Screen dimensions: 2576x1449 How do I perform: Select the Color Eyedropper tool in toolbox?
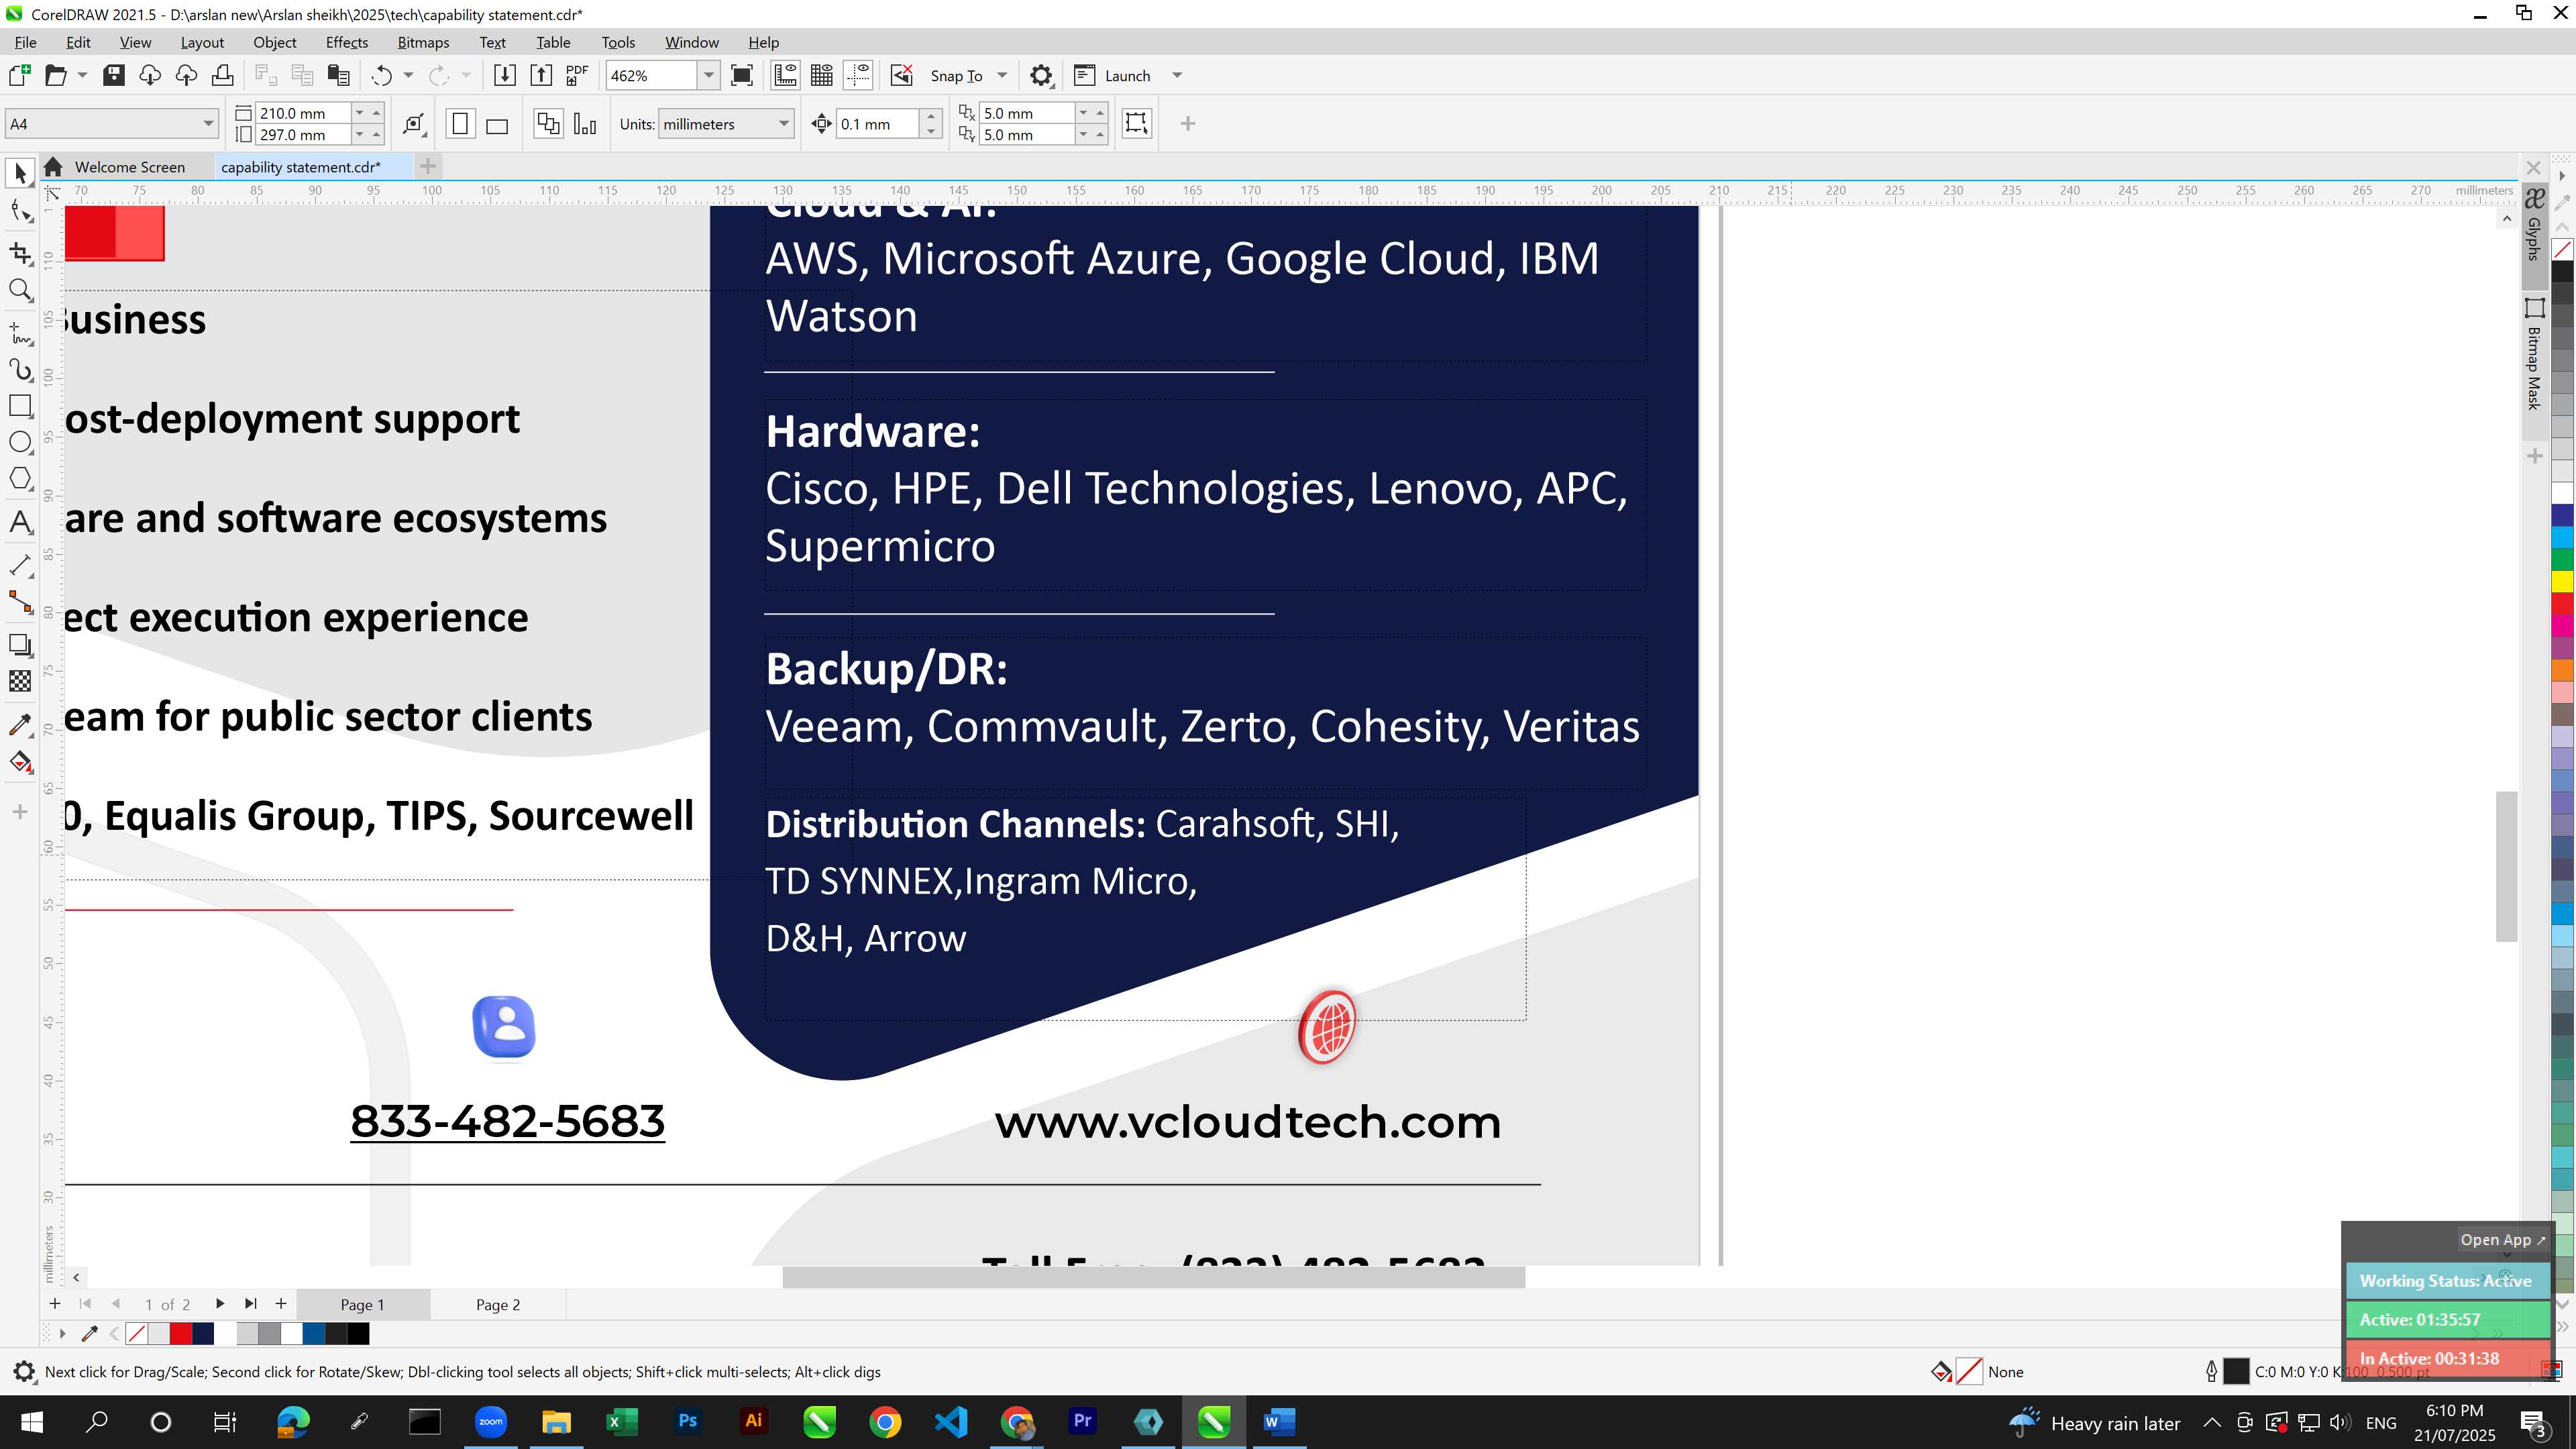(x=20, y=725)
